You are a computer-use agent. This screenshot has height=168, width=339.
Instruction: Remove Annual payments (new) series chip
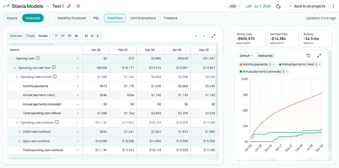pos(319,64)
